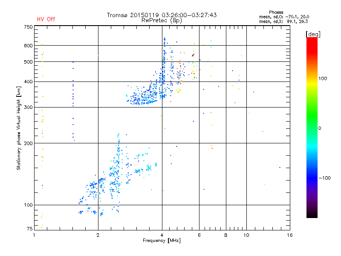Click x-axis tick label "8"
The width and height of the screenshot is (341, 256).
coord(226,235)
